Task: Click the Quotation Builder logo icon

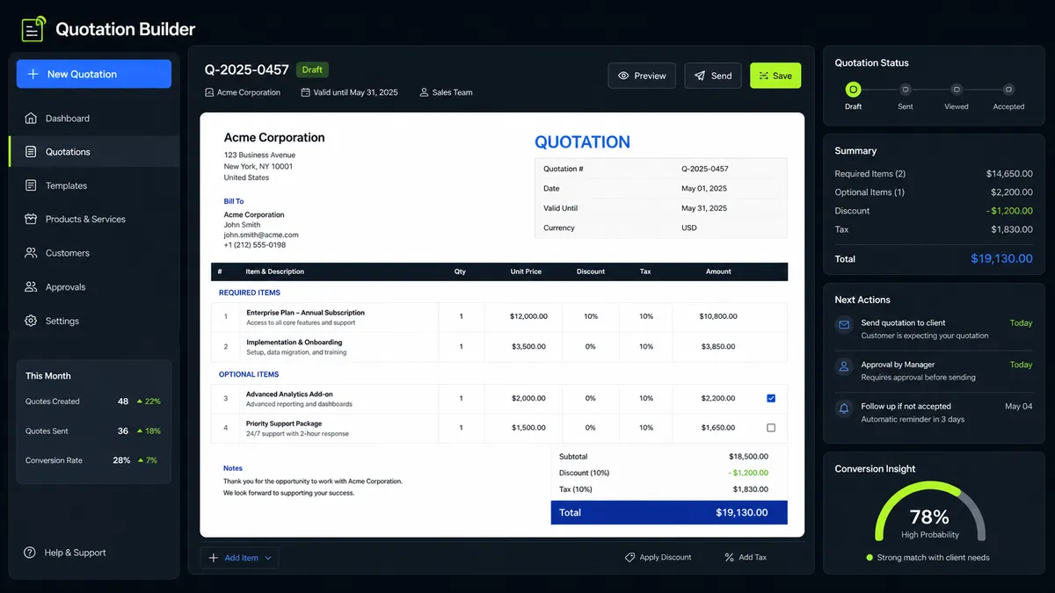Action: pyautogui.click(x=33, y=29)
